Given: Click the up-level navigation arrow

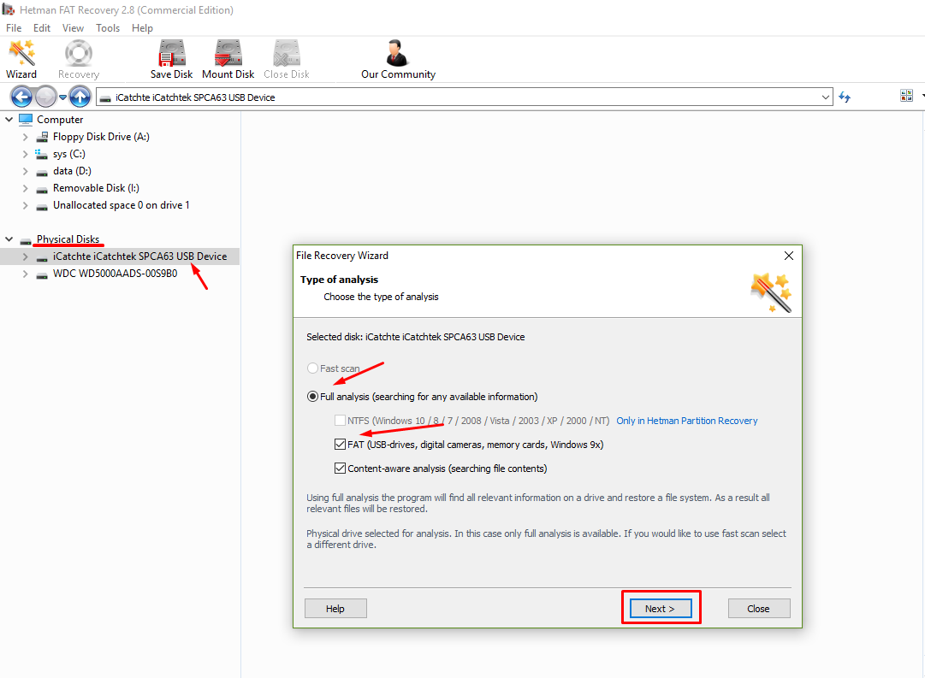Looking at the screenshot, I should point(80,97).
